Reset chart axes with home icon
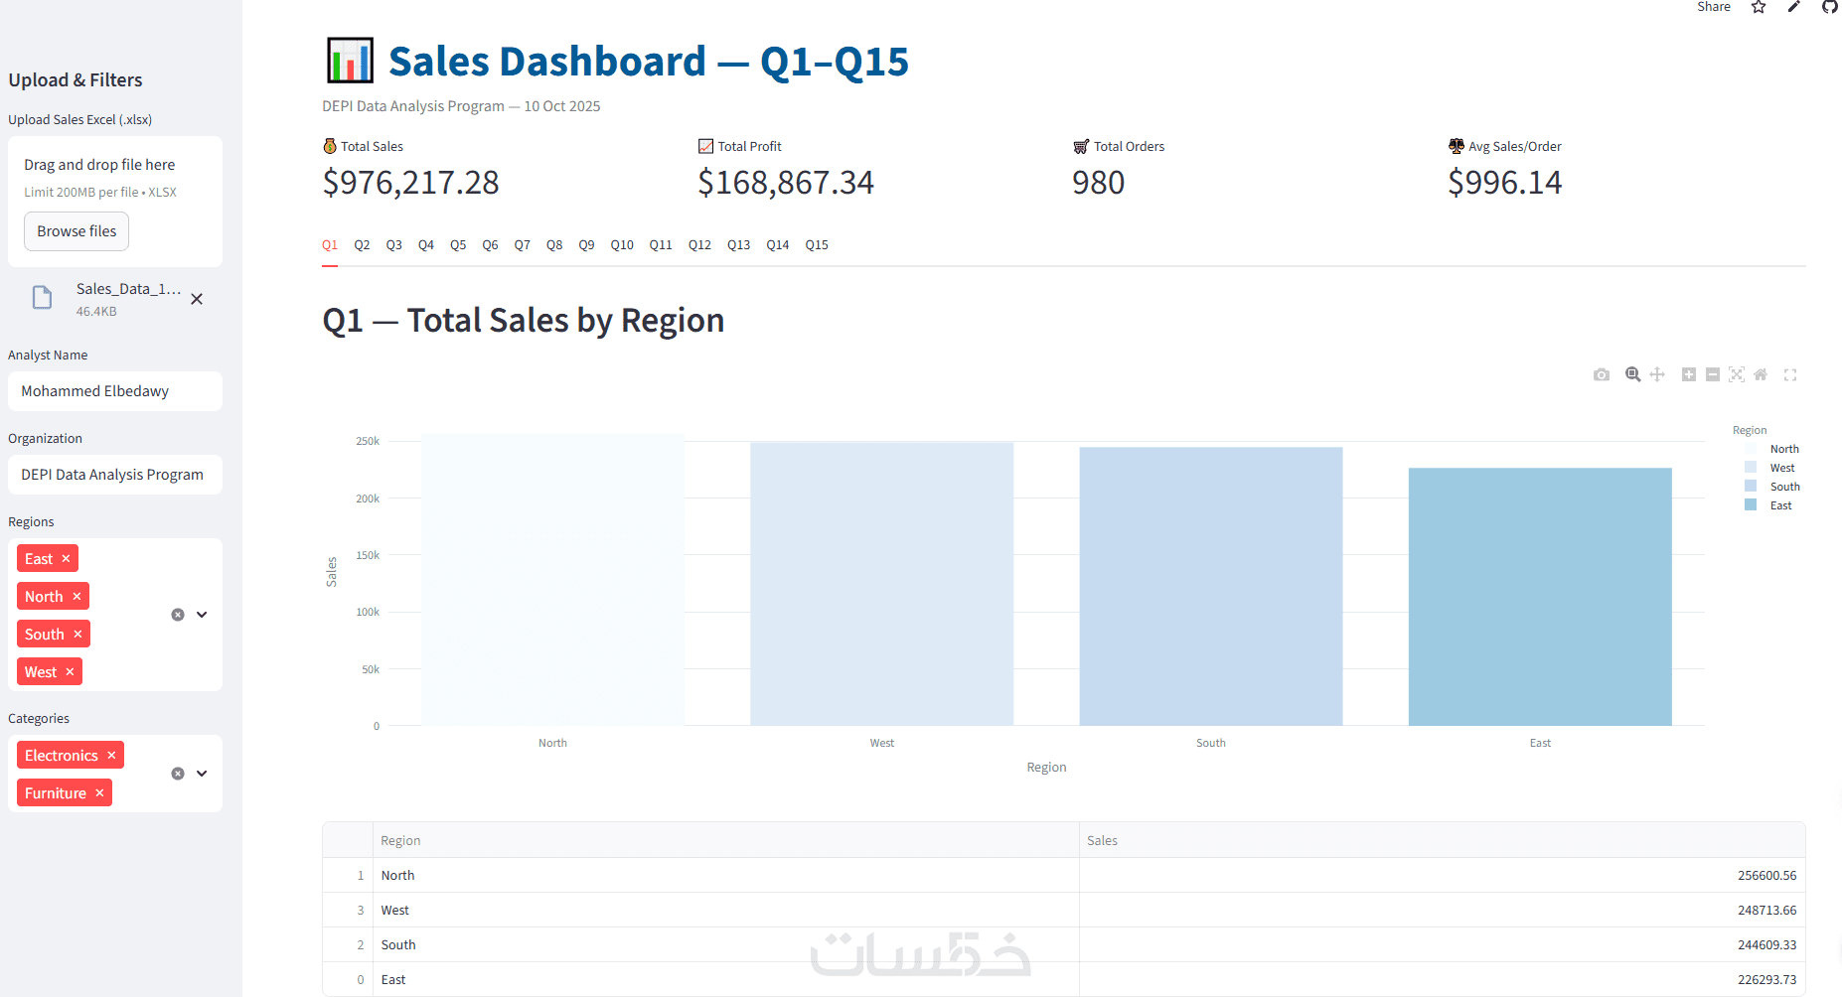This screenshot has width=1842, height=997. coord(1761,375)
